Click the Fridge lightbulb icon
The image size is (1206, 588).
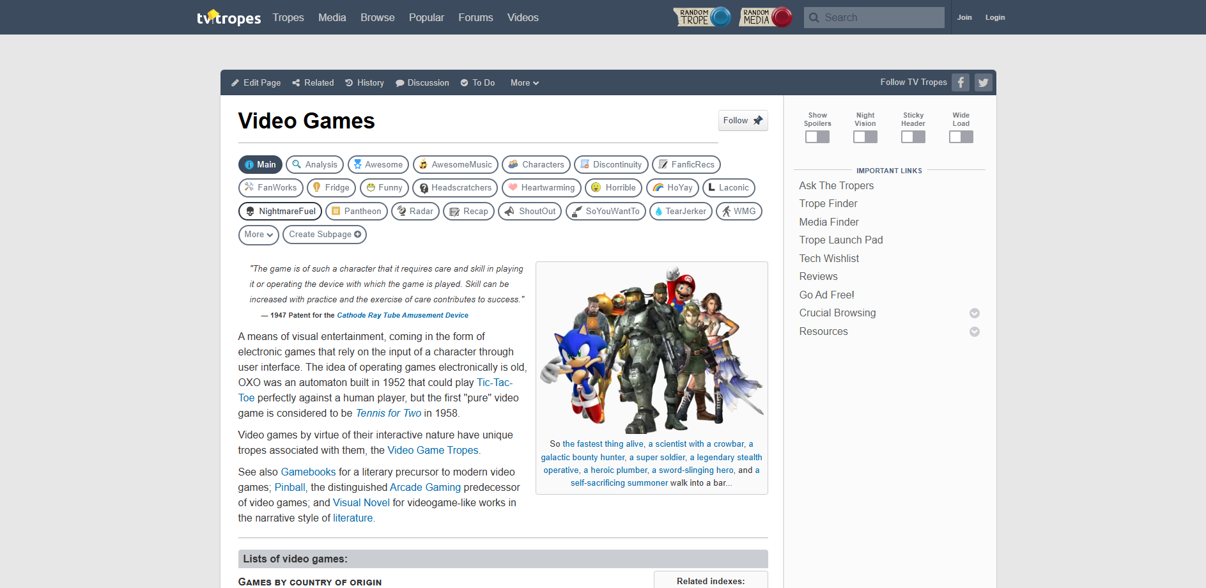(x=316, y=187)
